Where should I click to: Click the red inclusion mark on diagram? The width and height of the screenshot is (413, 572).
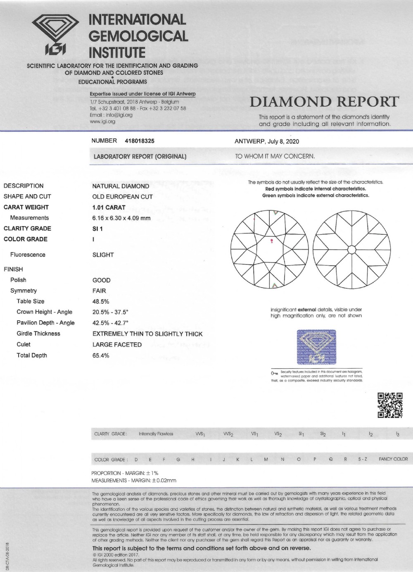tap(271, 241)
